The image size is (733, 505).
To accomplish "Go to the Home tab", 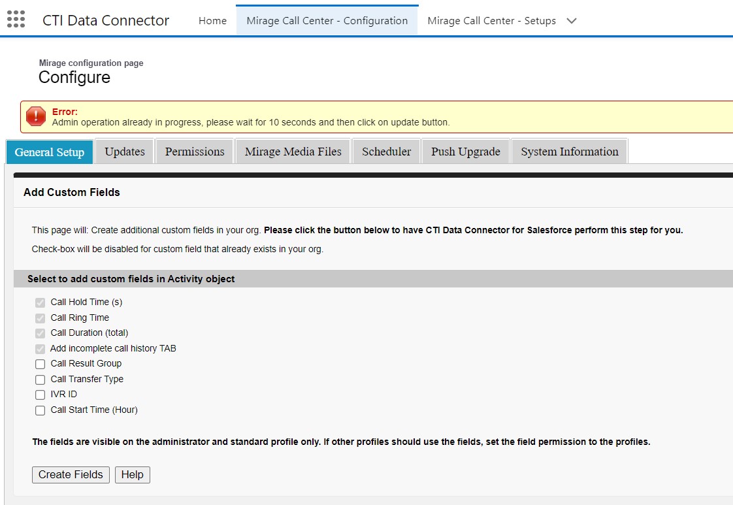I will tap(212, 20).
